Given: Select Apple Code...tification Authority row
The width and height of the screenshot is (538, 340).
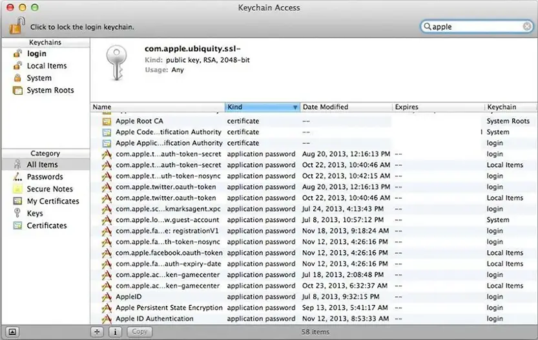Looking at the screenshot, I should tap(314, 132).
